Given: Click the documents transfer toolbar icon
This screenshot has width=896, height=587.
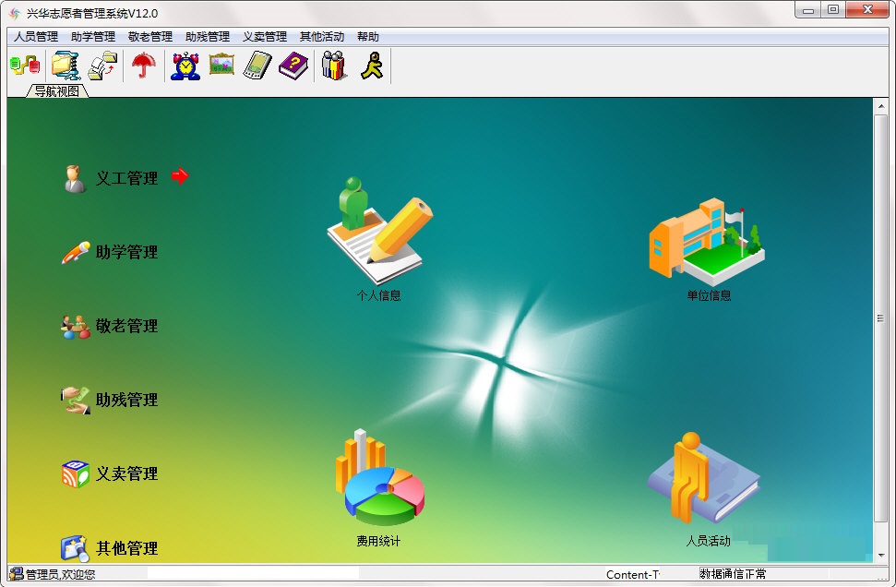Looking at the screenshot, I should coord(102,66).
